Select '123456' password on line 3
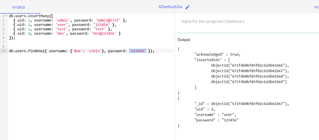 102,25
